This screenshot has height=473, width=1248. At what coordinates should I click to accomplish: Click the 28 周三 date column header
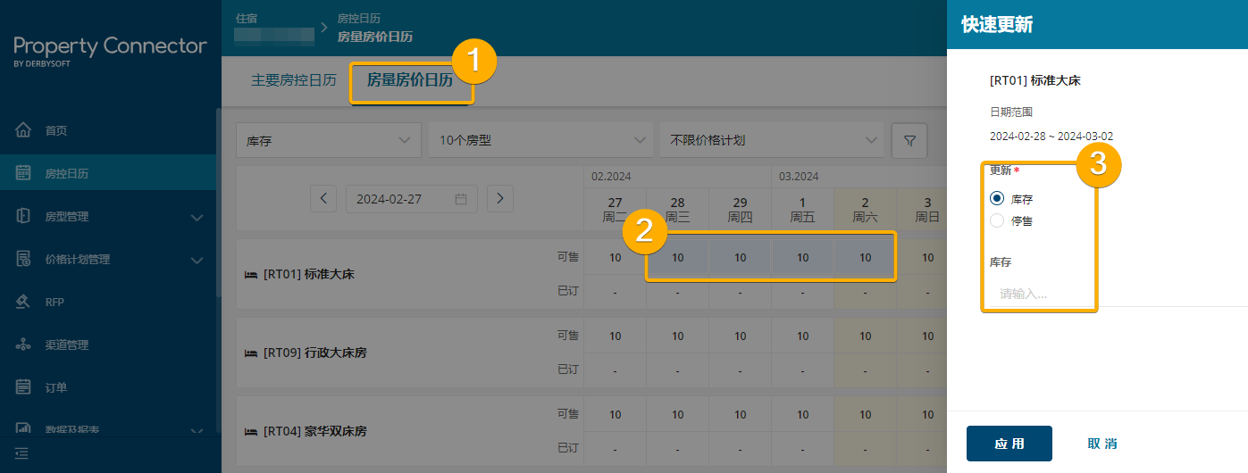[x=678, y=210]
